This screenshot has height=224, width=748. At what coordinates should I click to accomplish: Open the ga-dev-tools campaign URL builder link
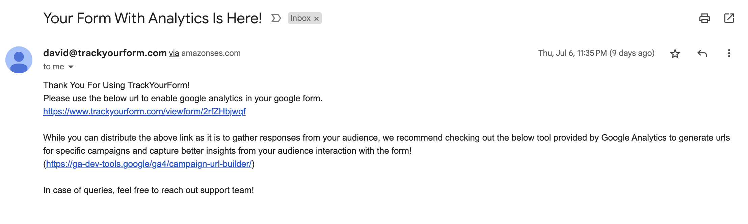point(149,164)
